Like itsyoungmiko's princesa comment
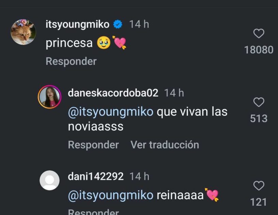This screenshot has width=278, height=215. [x=259, y=33]
